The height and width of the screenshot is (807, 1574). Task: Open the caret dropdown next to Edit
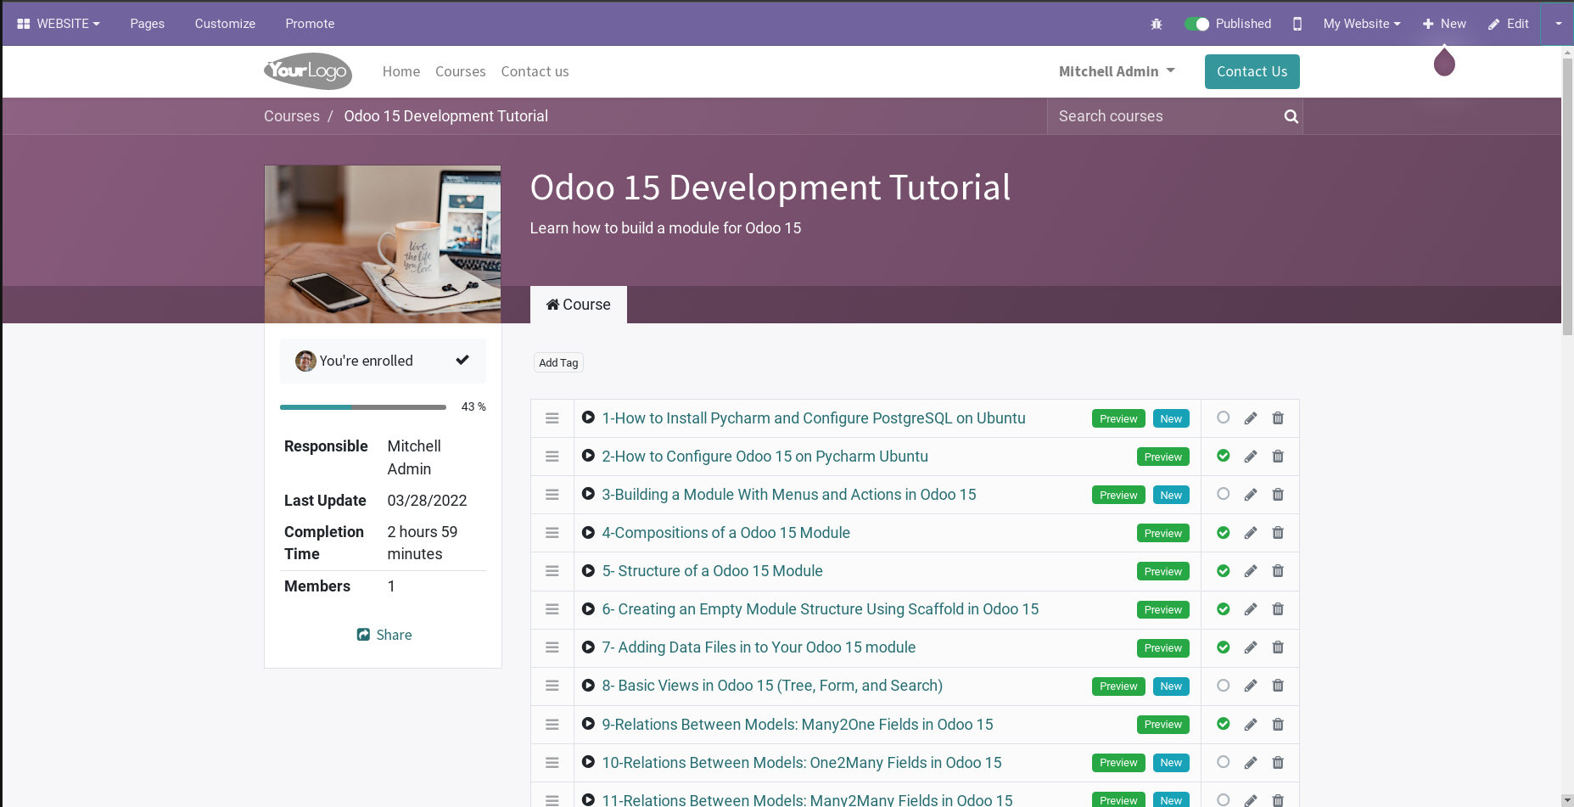[x=1558, y=24]
